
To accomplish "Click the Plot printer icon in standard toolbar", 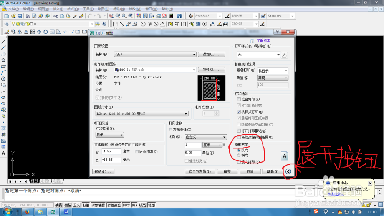I will 28,16.
